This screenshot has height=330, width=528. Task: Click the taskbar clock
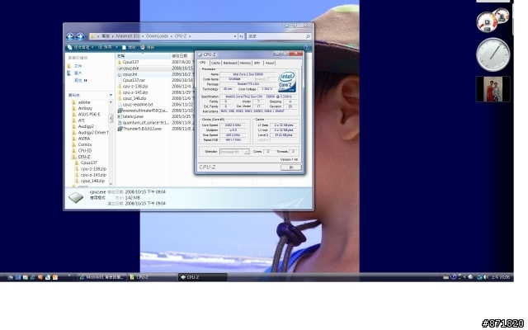point(500,277)
